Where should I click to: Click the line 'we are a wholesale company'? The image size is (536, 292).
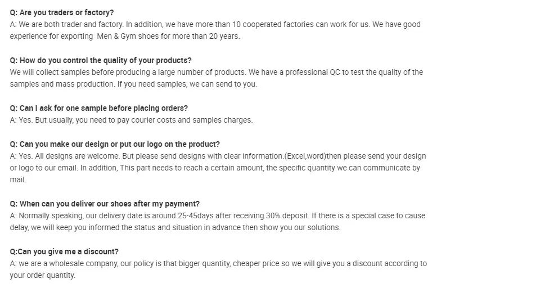click(x=218, y=264)
